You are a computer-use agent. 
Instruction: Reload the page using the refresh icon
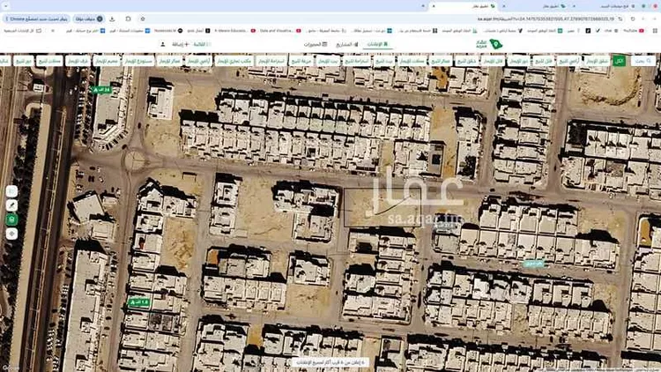633,19
